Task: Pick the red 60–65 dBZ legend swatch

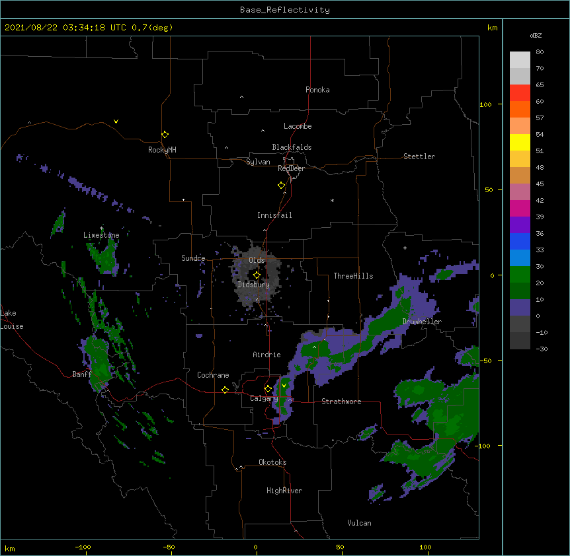Action: 520,93
